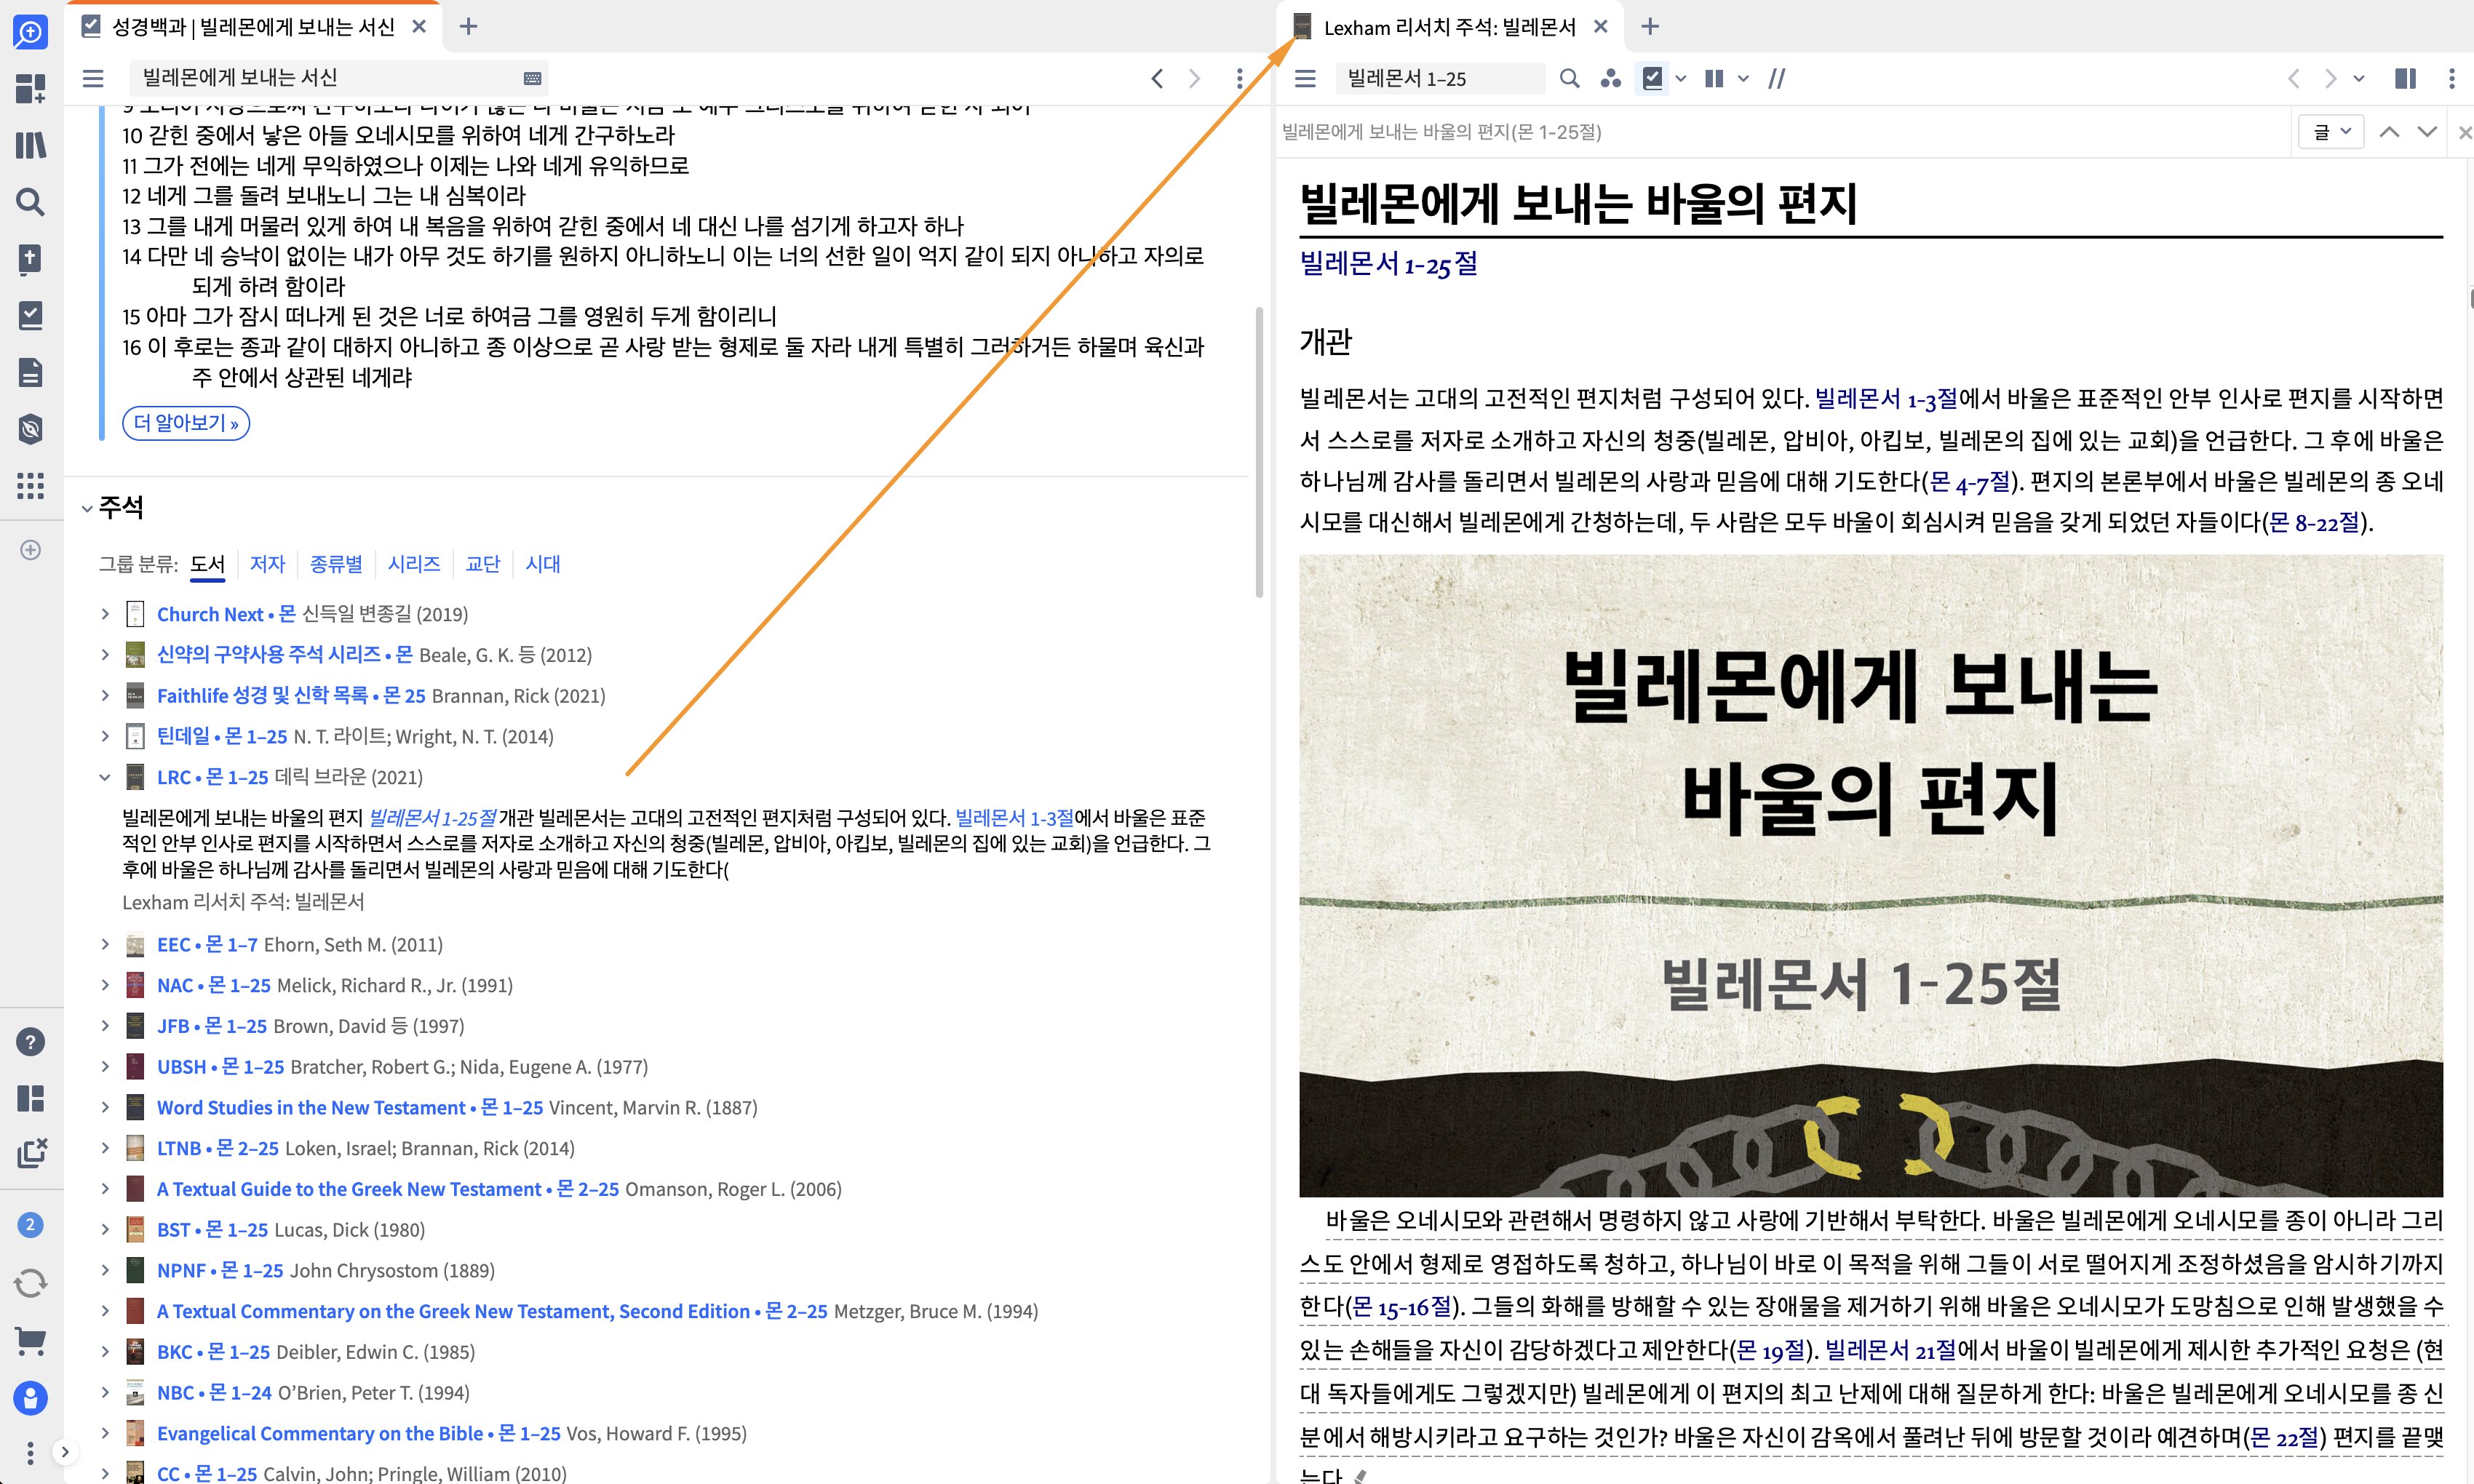Viewport: 2474px width, 1484px height.
Task: Open the user account avatar icon
Action: pos(31,1397)
